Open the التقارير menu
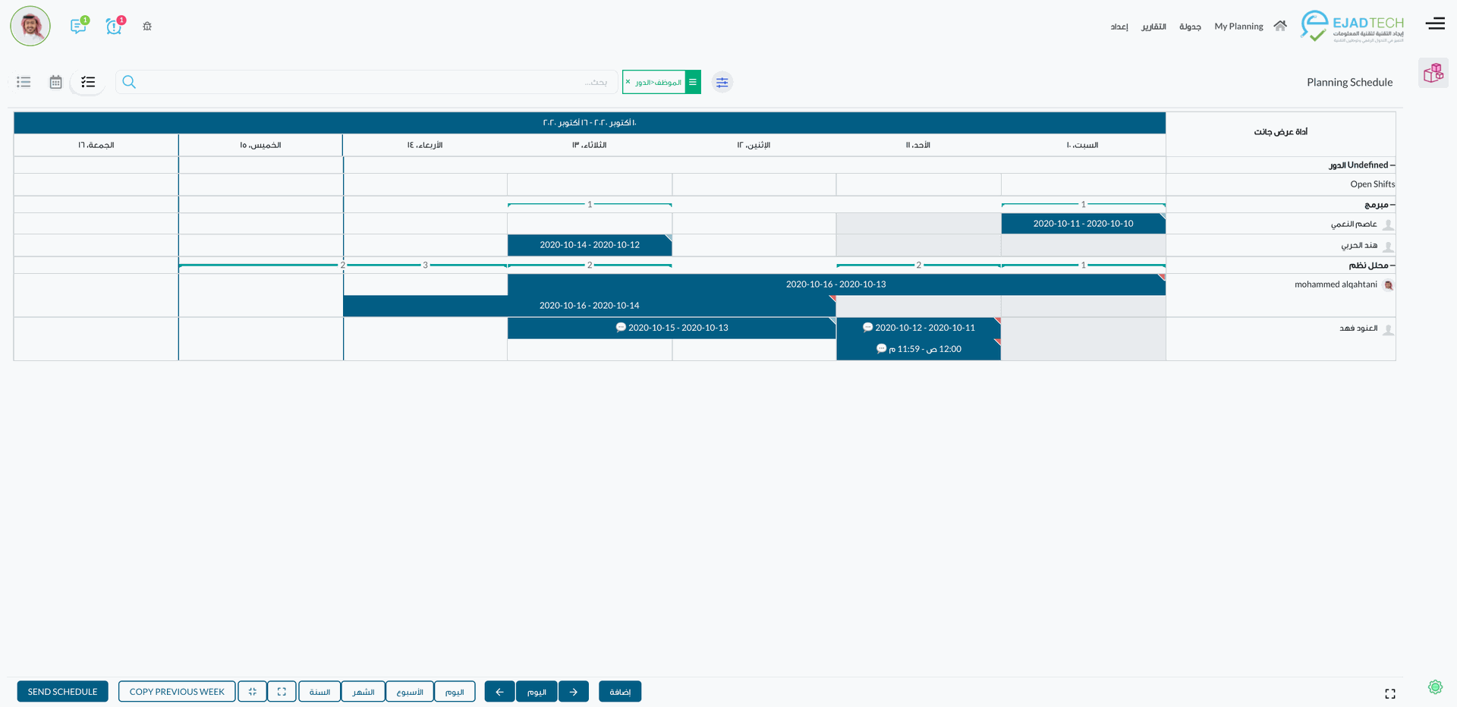Screen dimensions: 1457x707 click(x=1153, y=27)
